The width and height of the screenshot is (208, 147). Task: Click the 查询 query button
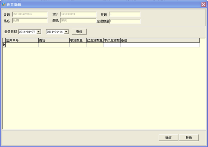tap(79, 32)
